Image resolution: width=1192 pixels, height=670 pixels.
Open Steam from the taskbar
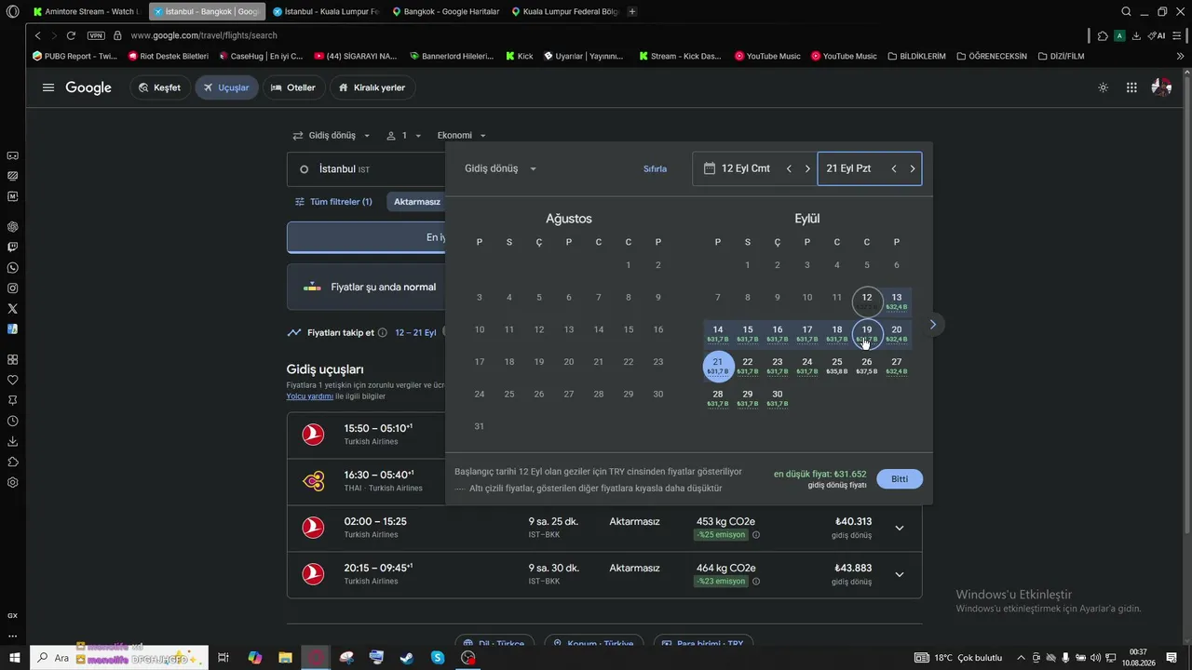[407, 658]
